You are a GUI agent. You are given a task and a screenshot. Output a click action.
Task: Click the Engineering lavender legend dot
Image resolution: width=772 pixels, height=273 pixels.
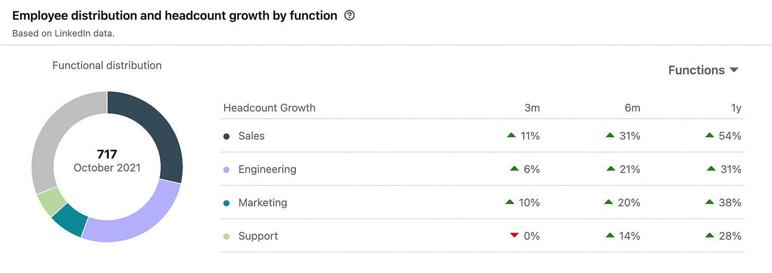[227, 170]
